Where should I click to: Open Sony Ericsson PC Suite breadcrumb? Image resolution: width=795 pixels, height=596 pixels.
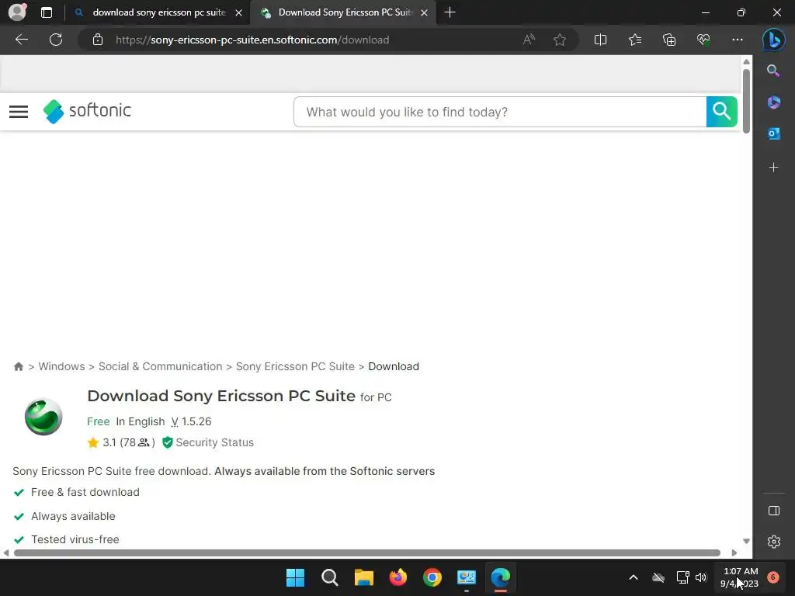pyautogui.click(x=295, y=366)
